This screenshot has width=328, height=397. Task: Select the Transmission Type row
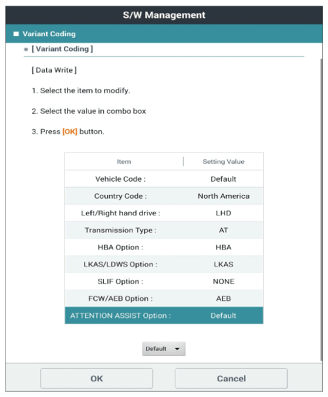click(164, 230)
